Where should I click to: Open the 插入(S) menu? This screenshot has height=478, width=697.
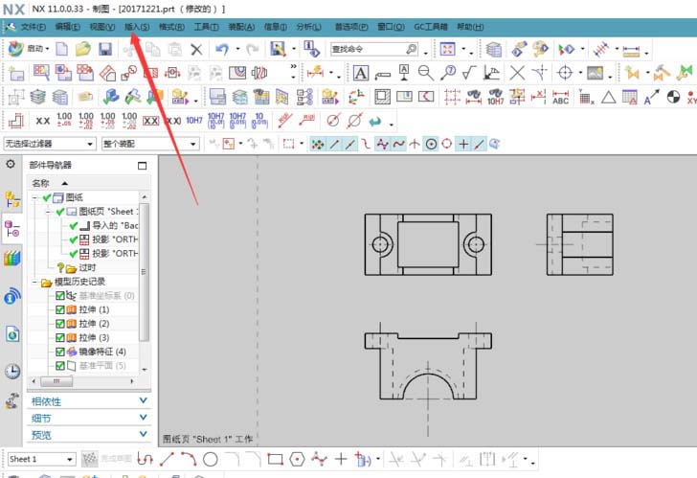[x=137, y=27]
